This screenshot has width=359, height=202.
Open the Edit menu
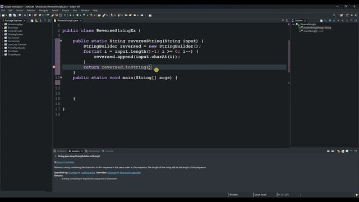tap(11, 10)
